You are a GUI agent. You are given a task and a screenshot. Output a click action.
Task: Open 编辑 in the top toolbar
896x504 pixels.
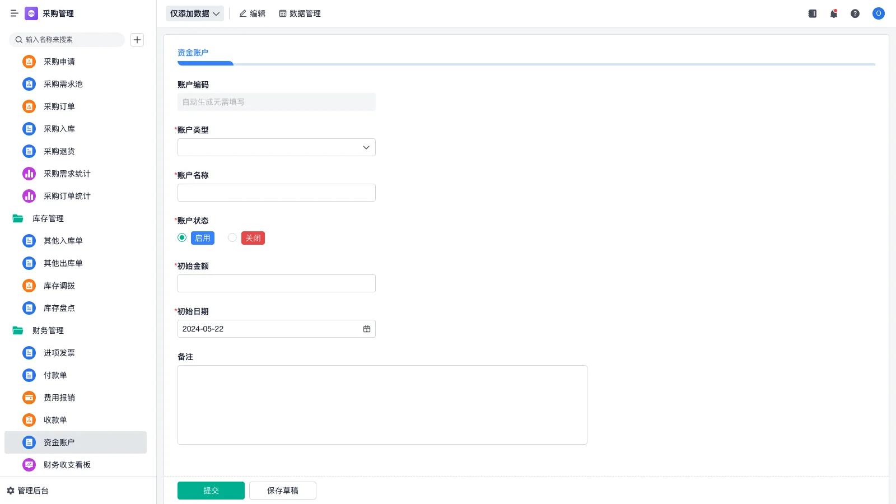point(252,13)
